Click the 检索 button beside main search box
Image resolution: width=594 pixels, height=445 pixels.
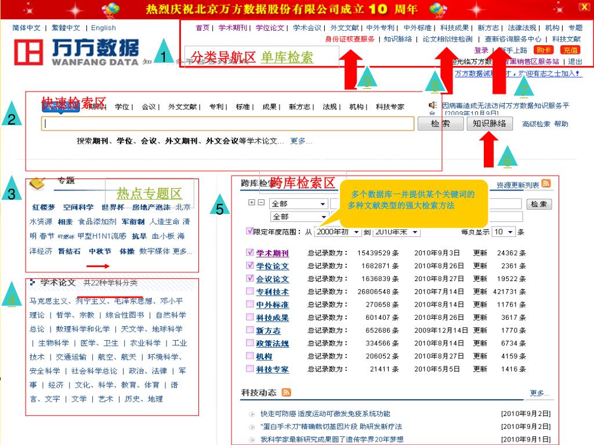pyautogui.click(x=440, y=124)
